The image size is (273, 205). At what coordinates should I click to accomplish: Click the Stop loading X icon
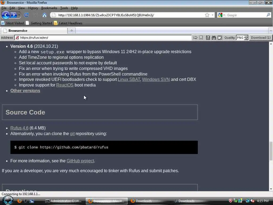coord(35,15)
